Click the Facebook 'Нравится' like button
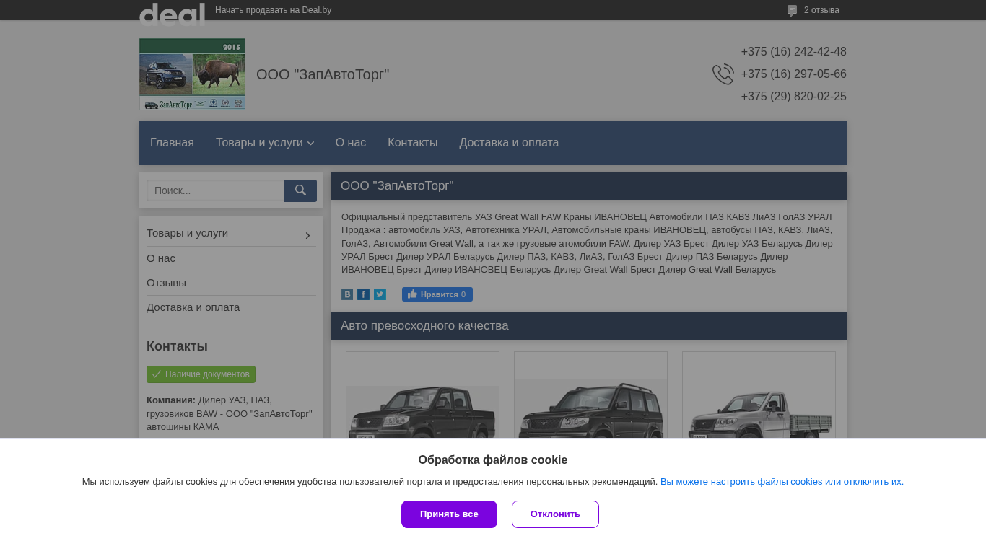Viewport: 986px width, 554px height. tap(437, 294)
